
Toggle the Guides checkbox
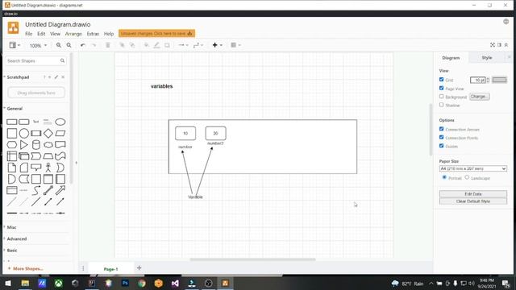(441, 146)
